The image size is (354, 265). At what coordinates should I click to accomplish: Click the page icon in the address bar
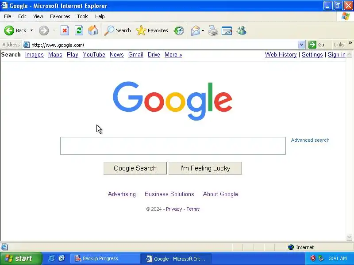pos(27,45)
